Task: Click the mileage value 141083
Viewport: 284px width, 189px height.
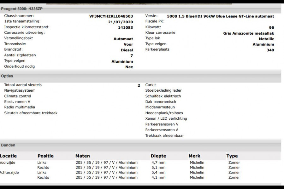Action: click(125, 28)
